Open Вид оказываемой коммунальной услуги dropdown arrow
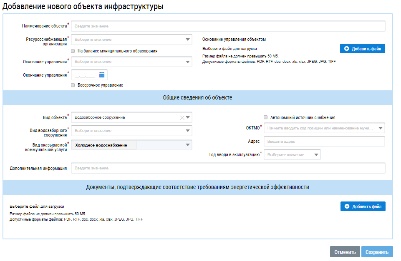Screen dimensions: 401x261 click(188, 145)
